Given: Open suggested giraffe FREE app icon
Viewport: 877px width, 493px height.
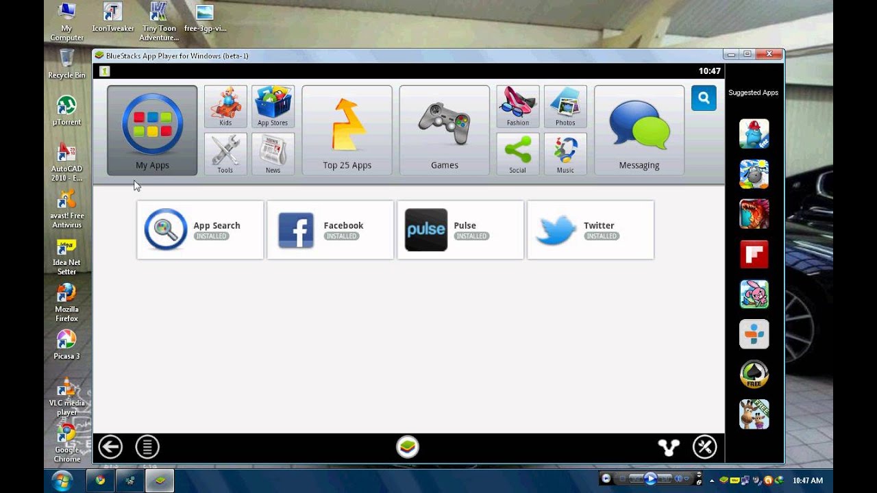Looking at the screenshot, I should 754,414.
